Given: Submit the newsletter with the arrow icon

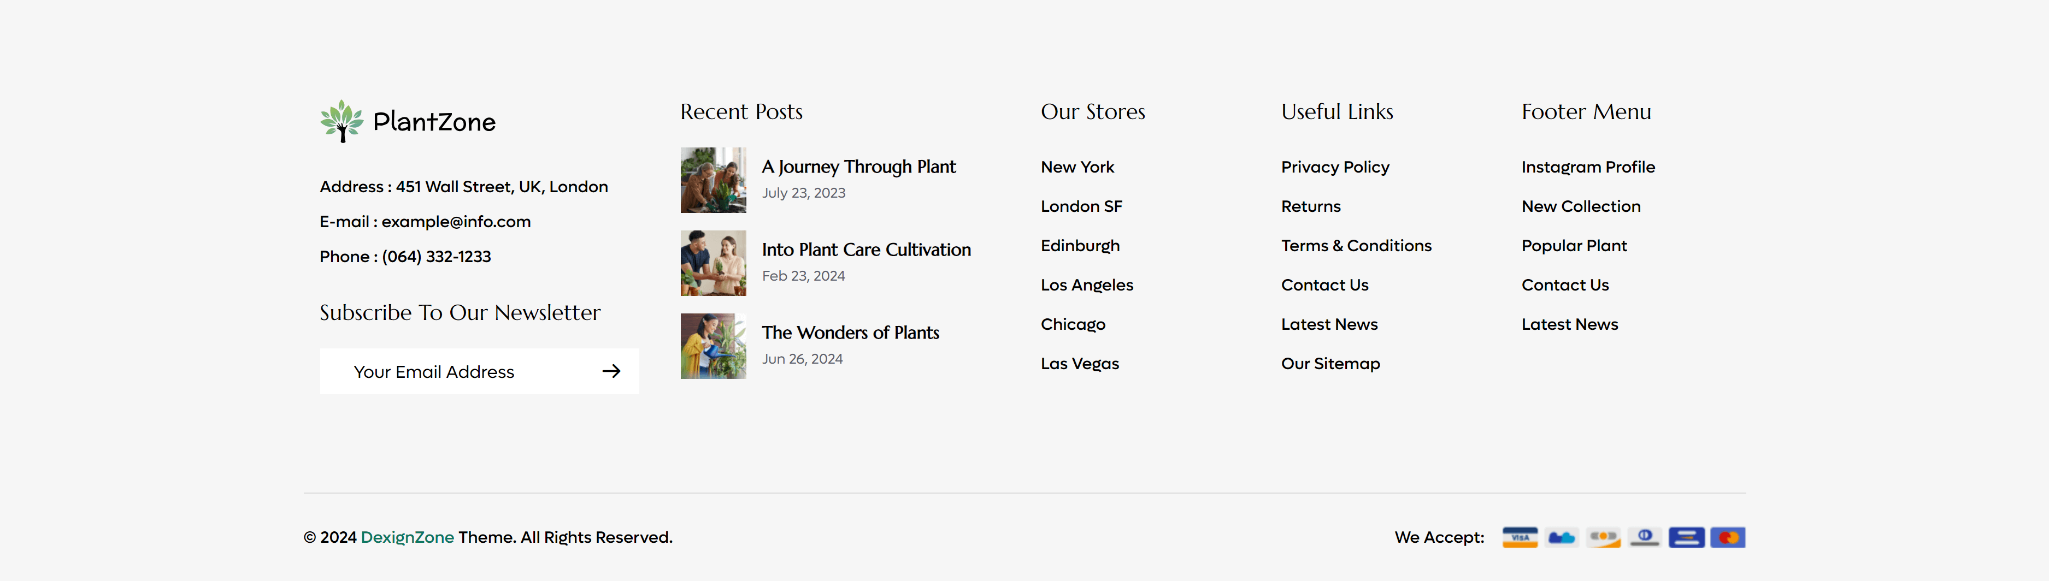Looking at the screenshot, I should [611, 371].
